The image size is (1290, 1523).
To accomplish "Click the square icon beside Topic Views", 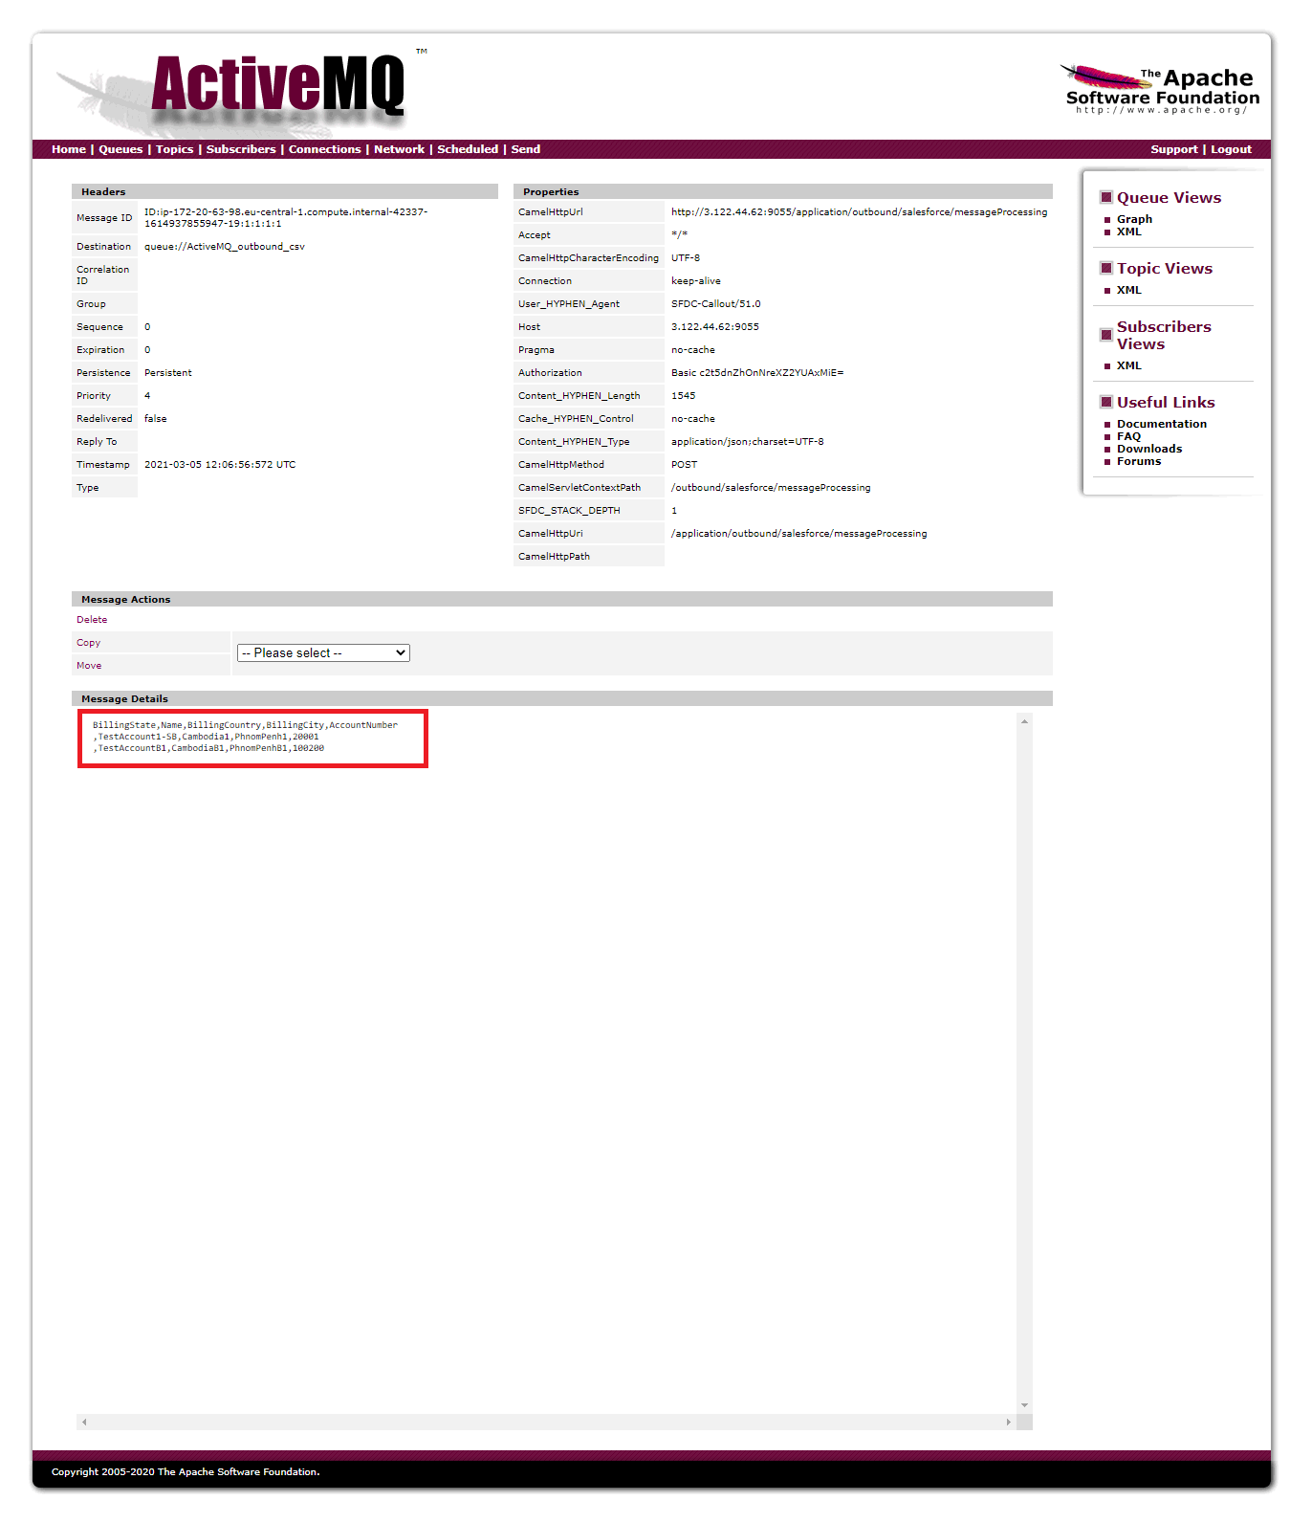I will pos(1105,268).
